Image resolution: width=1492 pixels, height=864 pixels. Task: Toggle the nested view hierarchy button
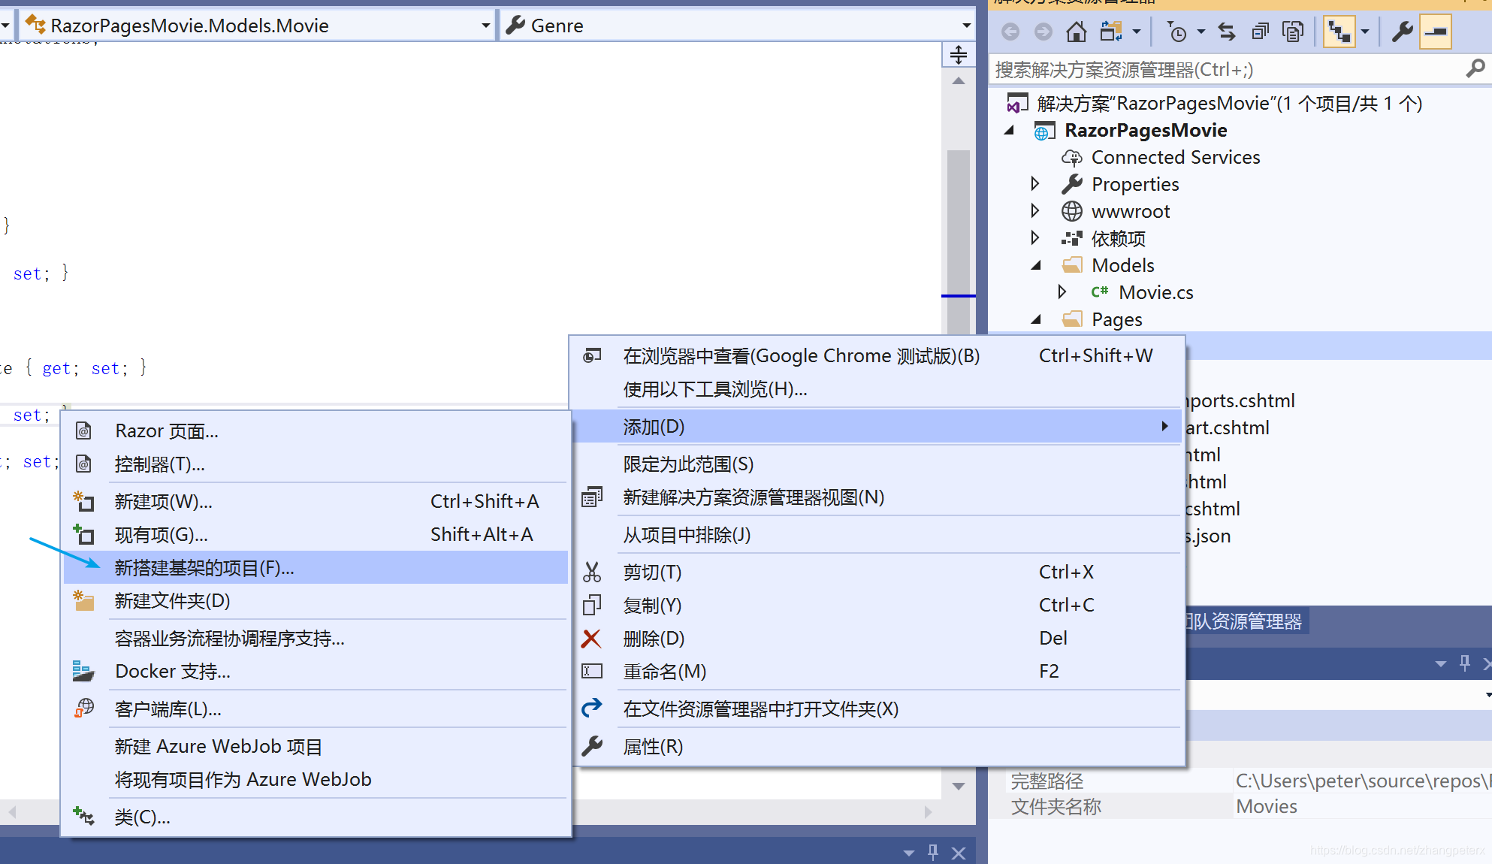(1339, 32)
